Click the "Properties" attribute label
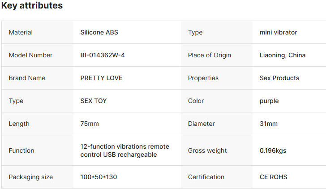Screen dimensions: 326x189 203,78
